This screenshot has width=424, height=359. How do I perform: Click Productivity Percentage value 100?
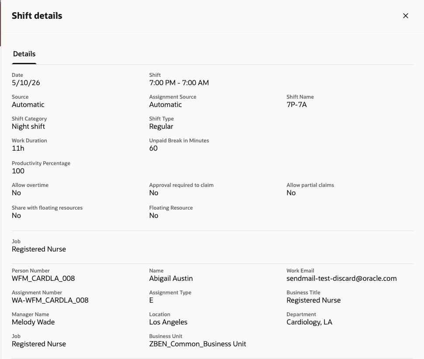(x=18, y=171)
